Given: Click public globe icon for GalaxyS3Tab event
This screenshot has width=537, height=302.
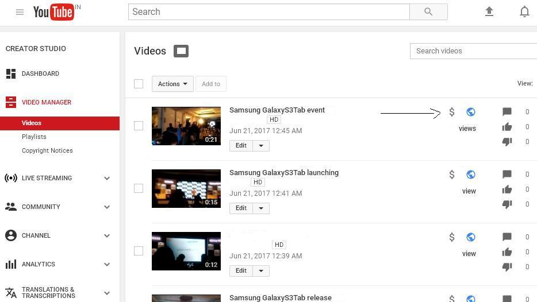Looking at the screenshot, I should pos(471,112).
